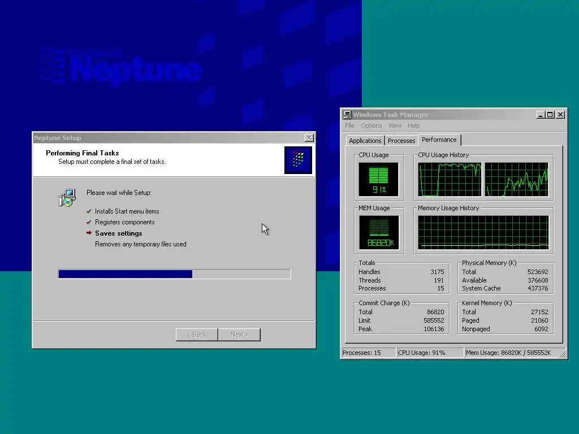Click Kernel Memory Total value 27152

coord(539,312)
